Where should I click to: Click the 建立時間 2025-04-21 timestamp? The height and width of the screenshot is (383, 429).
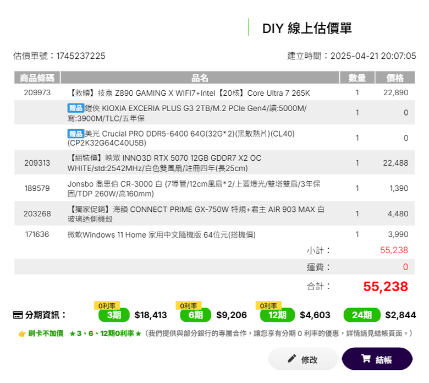tap(351, 56)
